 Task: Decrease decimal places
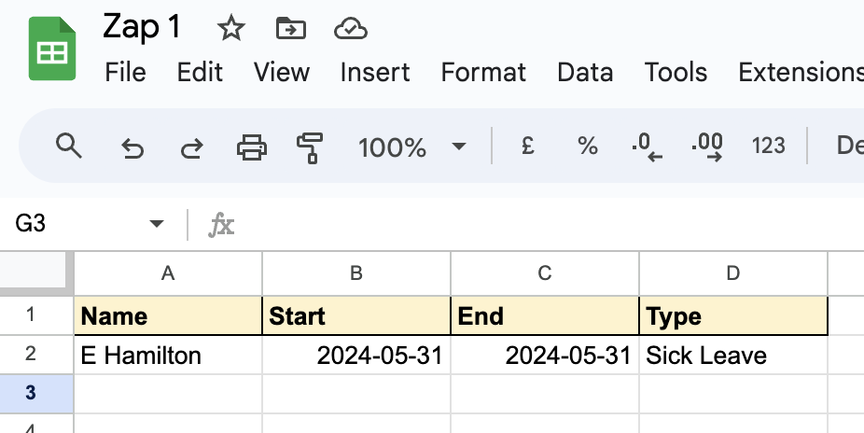pos(647,147)
